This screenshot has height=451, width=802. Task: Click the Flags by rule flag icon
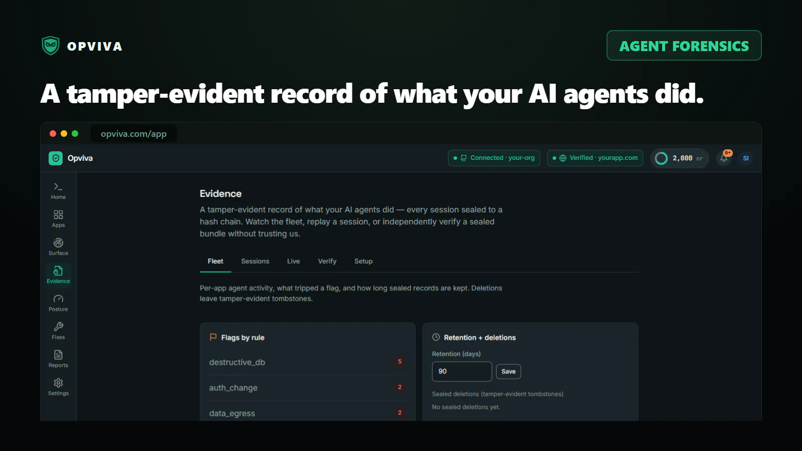coord(213,337)
